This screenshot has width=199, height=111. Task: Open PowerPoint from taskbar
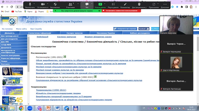click(x=48, y=108)
